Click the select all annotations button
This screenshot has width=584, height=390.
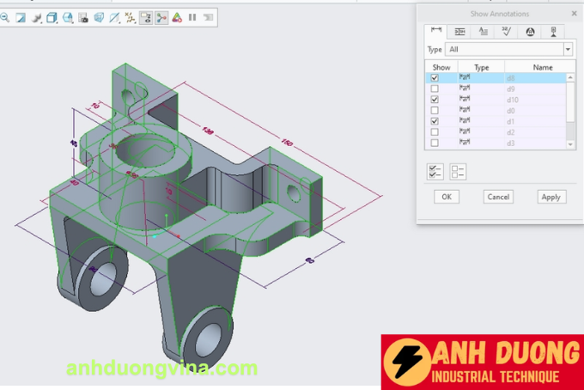(435, 172)
